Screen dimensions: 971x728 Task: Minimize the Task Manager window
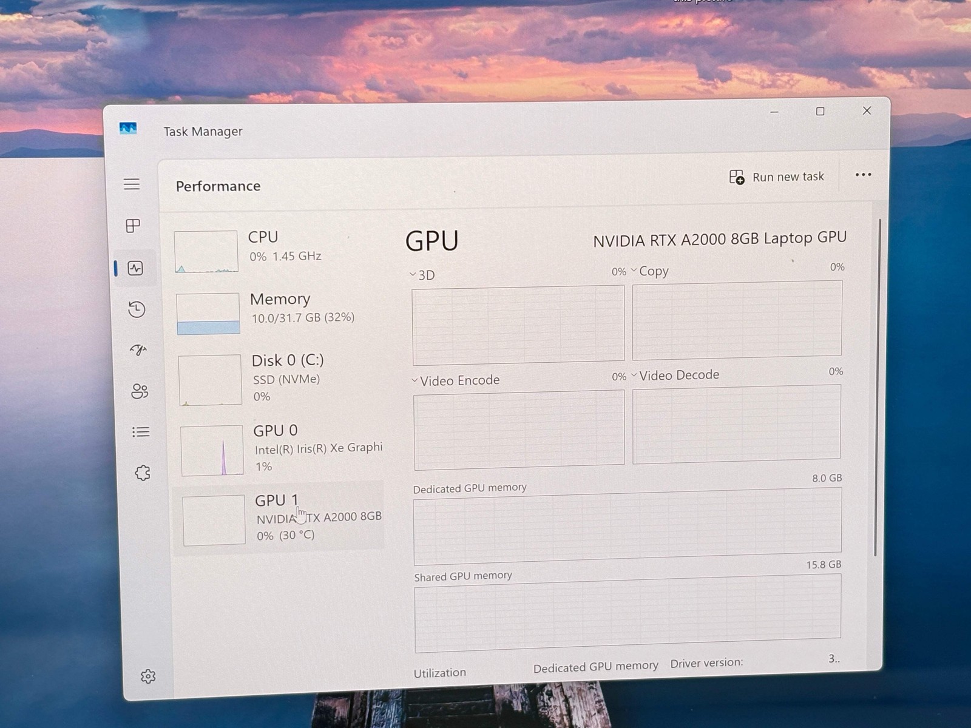click(x=774, y=112)
